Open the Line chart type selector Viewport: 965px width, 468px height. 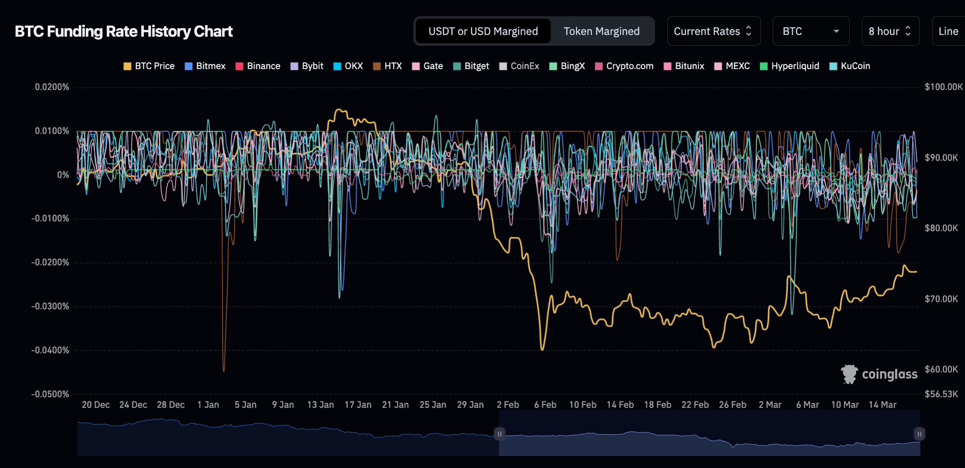point(948,31)
